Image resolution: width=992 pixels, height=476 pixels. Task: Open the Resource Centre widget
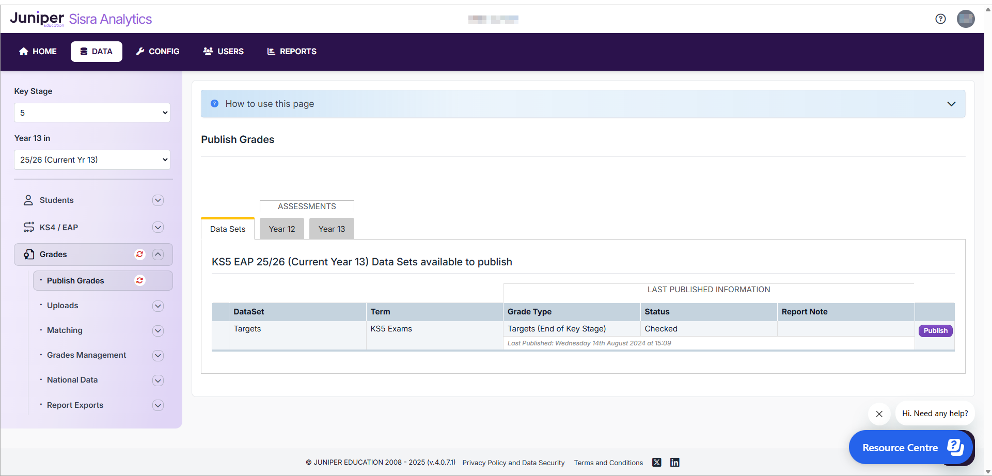click(x=911, y=448)
